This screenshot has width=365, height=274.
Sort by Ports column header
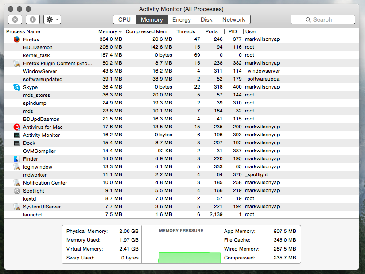(x=213, y=31)
